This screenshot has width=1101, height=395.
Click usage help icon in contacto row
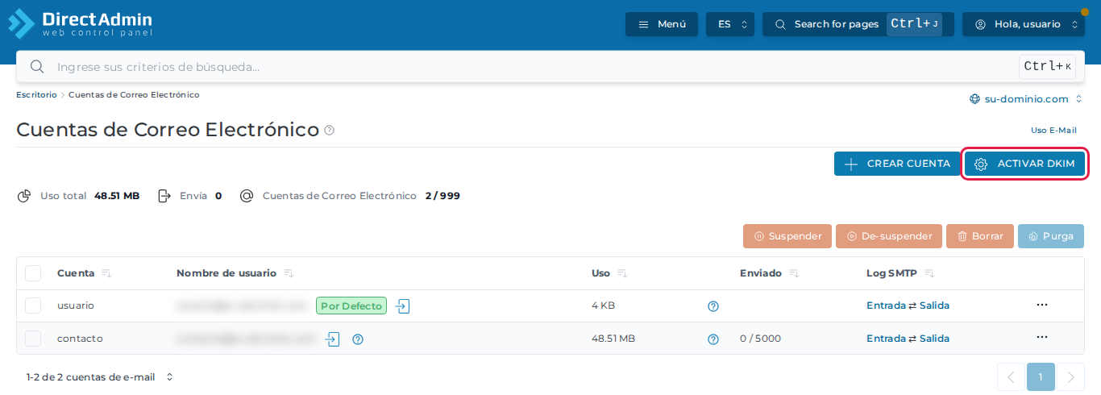click(x=713, y=339)
